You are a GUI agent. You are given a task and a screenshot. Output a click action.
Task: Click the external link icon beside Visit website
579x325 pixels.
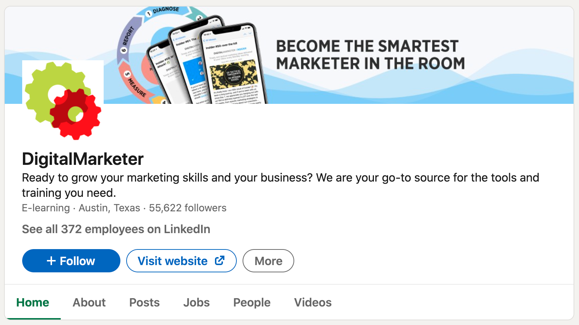click(x=220, y=260)
